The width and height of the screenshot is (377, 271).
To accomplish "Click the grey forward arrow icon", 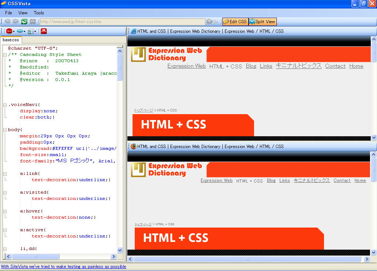I will click(x=16, y=21).
